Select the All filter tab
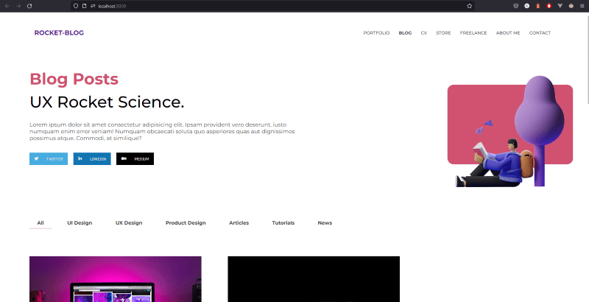The width and height of the screenshot is (589, 302). tap(40, 222)
